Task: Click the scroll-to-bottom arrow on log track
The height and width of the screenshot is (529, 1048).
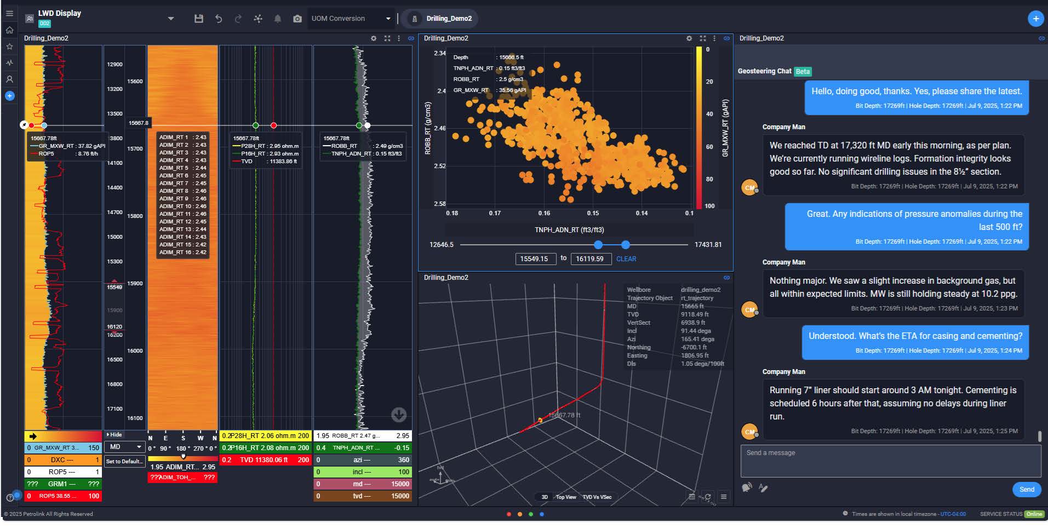Action: [399, 415]
